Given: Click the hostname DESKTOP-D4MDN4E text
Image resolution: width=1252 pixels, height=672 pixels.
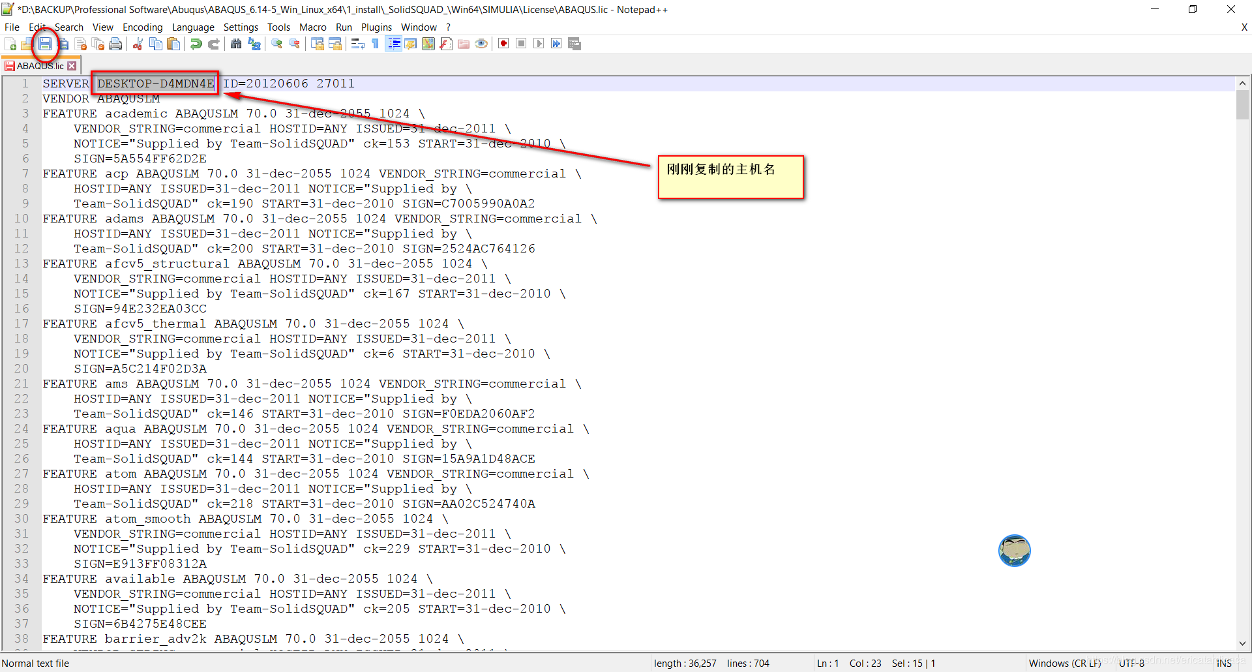Looking at the screenshot, I should coord(155,84).
